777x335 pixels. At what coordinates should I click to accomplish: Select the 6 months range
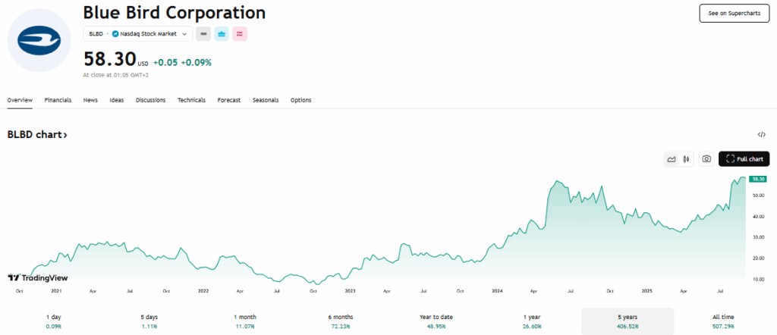click(341, 321)
